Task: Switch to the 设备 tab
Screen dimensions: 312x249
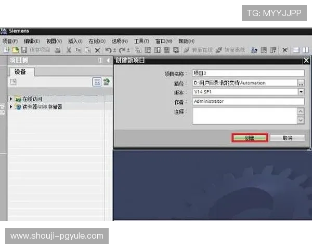Action: coord(21,72)
